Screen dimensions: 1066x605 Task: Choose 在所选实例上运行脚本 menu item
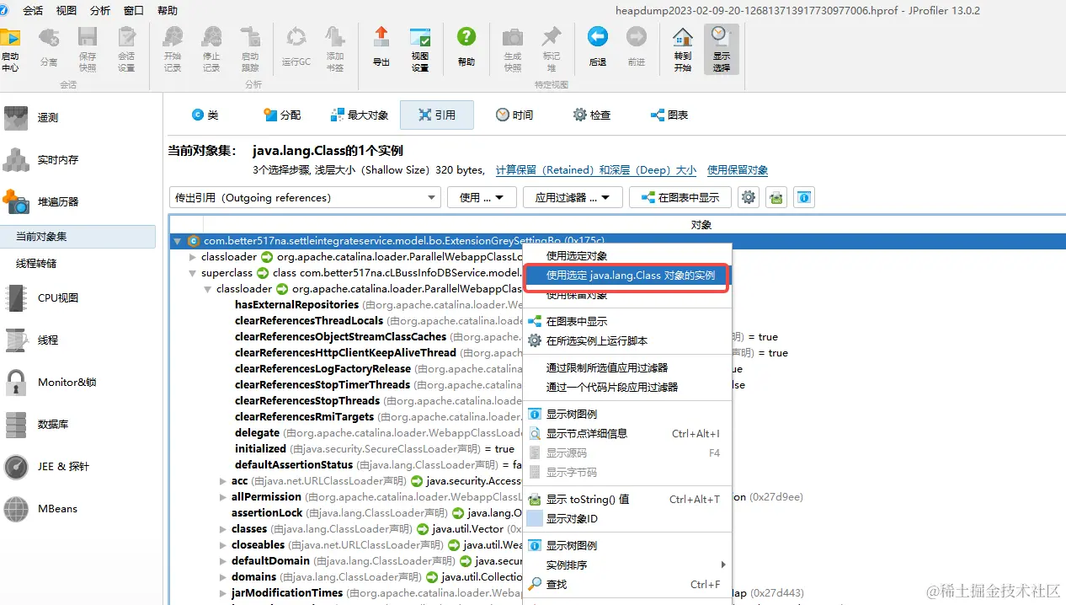point(627,340)
